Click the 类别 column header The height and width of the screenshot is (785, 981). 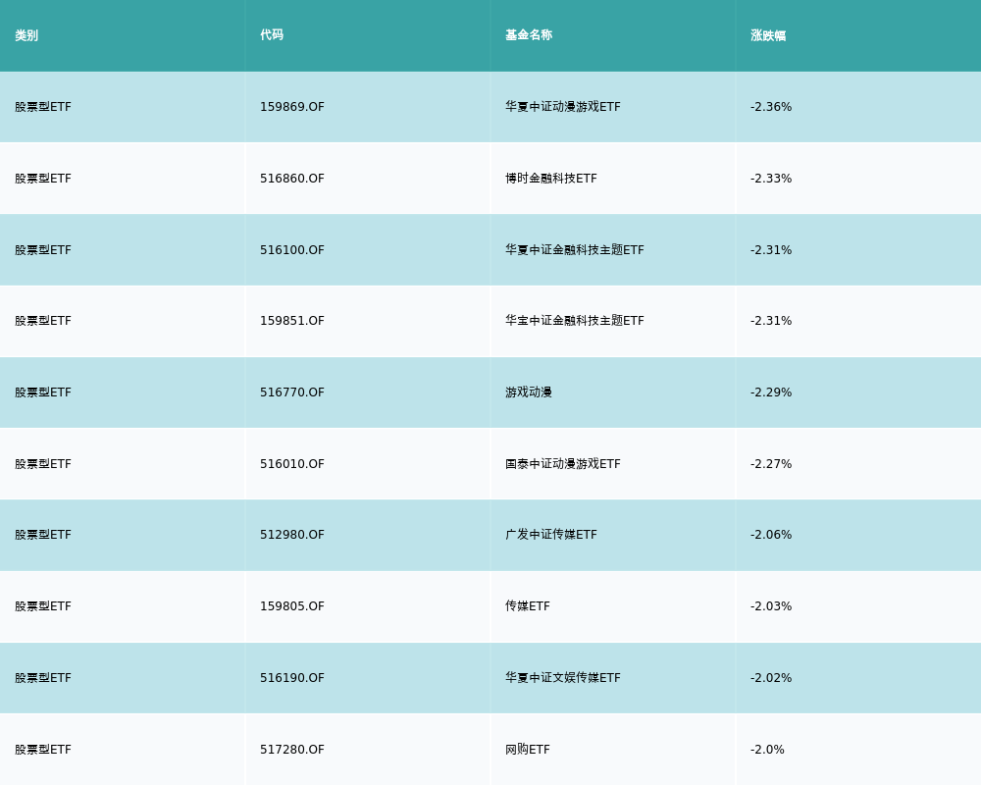point(26,35)
